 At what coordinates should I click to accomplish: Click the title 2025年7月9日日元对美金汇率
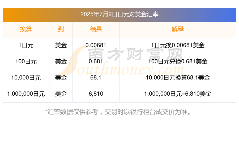(119, 14)
